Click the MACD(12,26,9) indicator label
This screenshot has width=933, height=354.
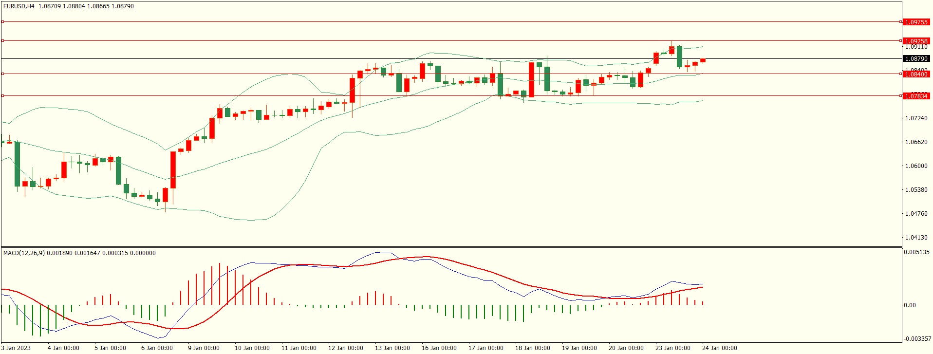tap(24, 253)
